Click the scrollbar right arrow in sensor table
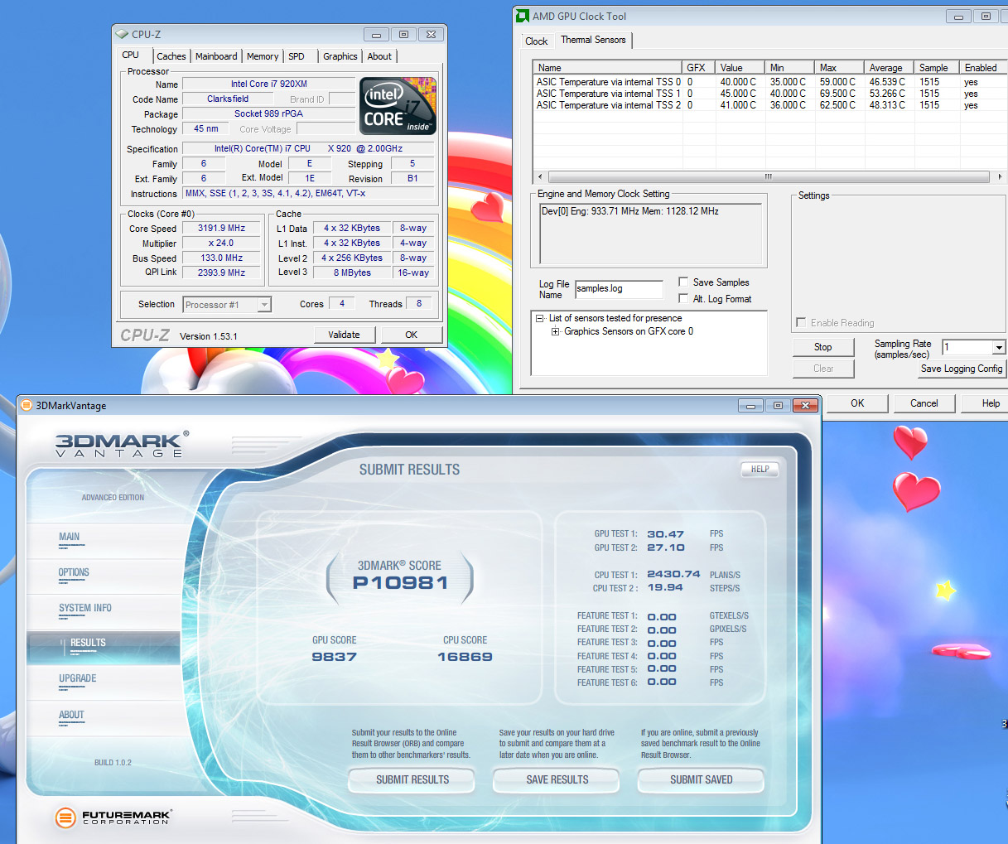 pyautogui.click(x=1000, y=176)
